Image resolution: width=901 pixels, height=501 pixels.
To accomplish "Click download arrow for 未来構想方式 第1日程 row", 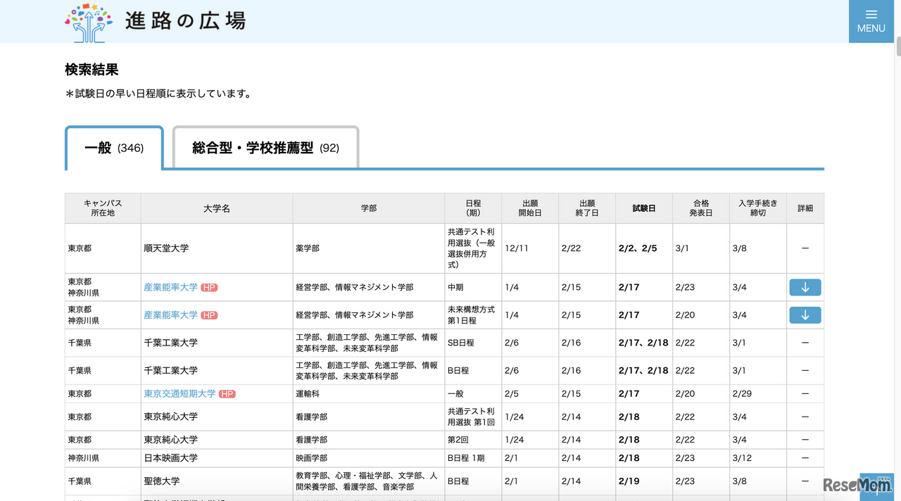I will pos(805,315).
